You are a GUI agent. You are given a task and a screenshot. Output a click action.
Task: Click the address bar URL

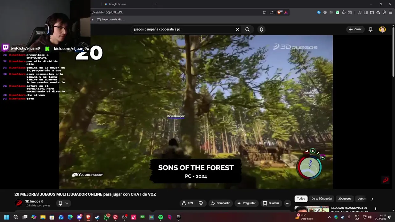tap(106, 12)
